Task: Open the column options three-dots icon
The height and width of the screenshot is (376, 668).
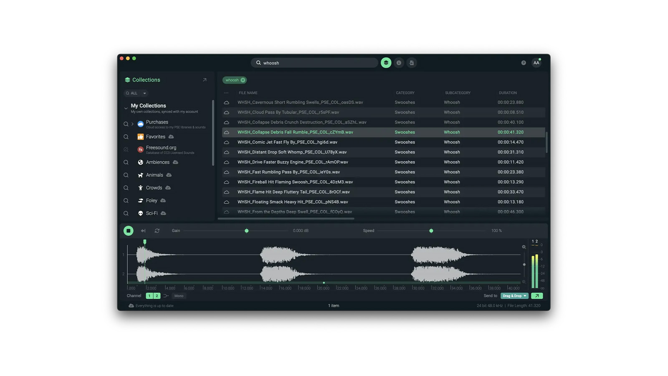Action: pos(226,93)
